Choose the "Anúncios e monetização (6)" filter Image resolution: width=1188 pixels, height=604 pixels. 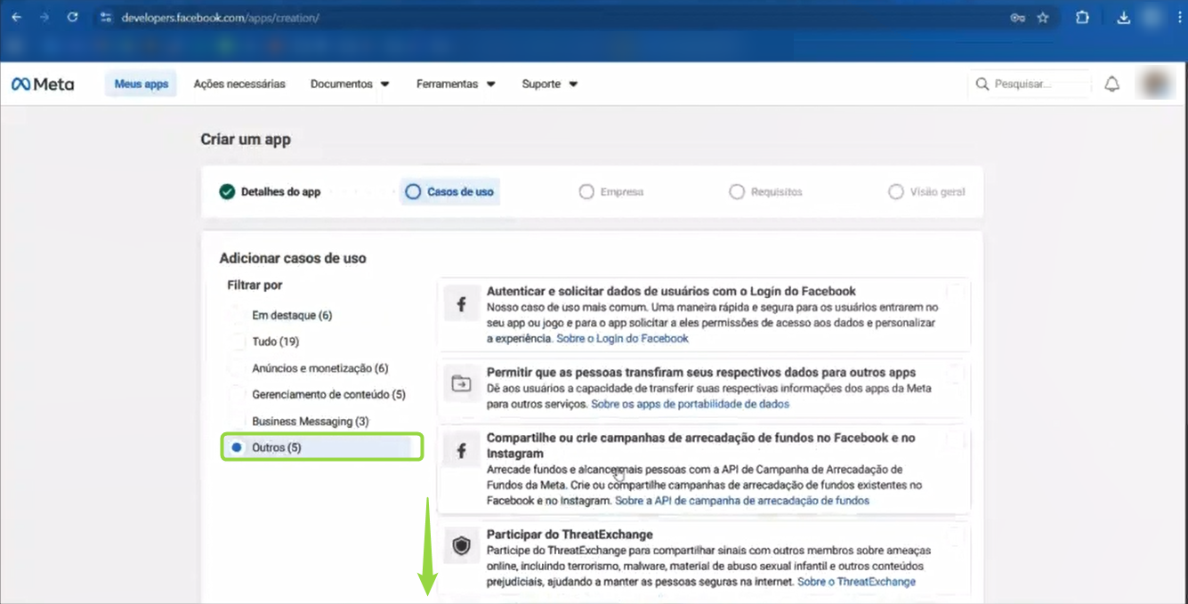(319, 368)
